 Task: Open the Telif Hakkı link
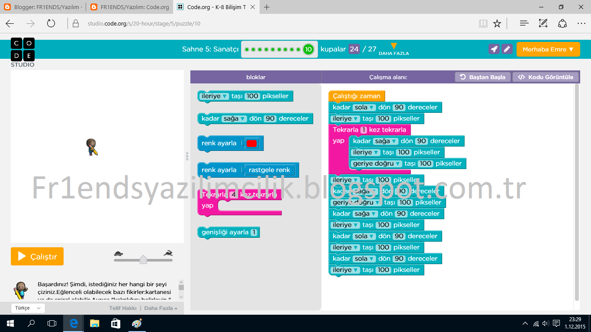pos(123,308)
